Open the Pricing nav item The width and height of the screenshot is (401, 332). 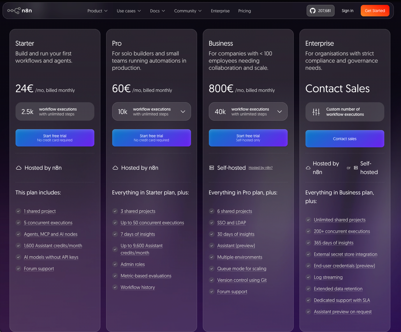point(244,11)
